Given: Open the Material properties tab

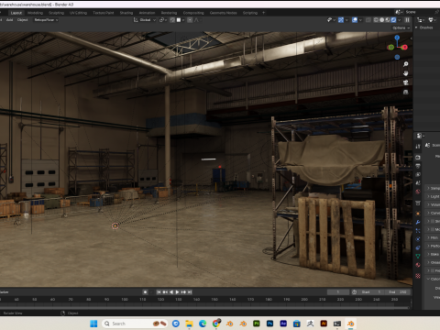Looking at the screenshot, I should tap(418, 265).
